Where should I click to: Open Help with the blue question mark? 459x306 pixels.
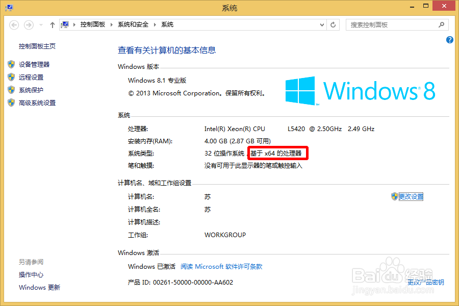[450, 40]
